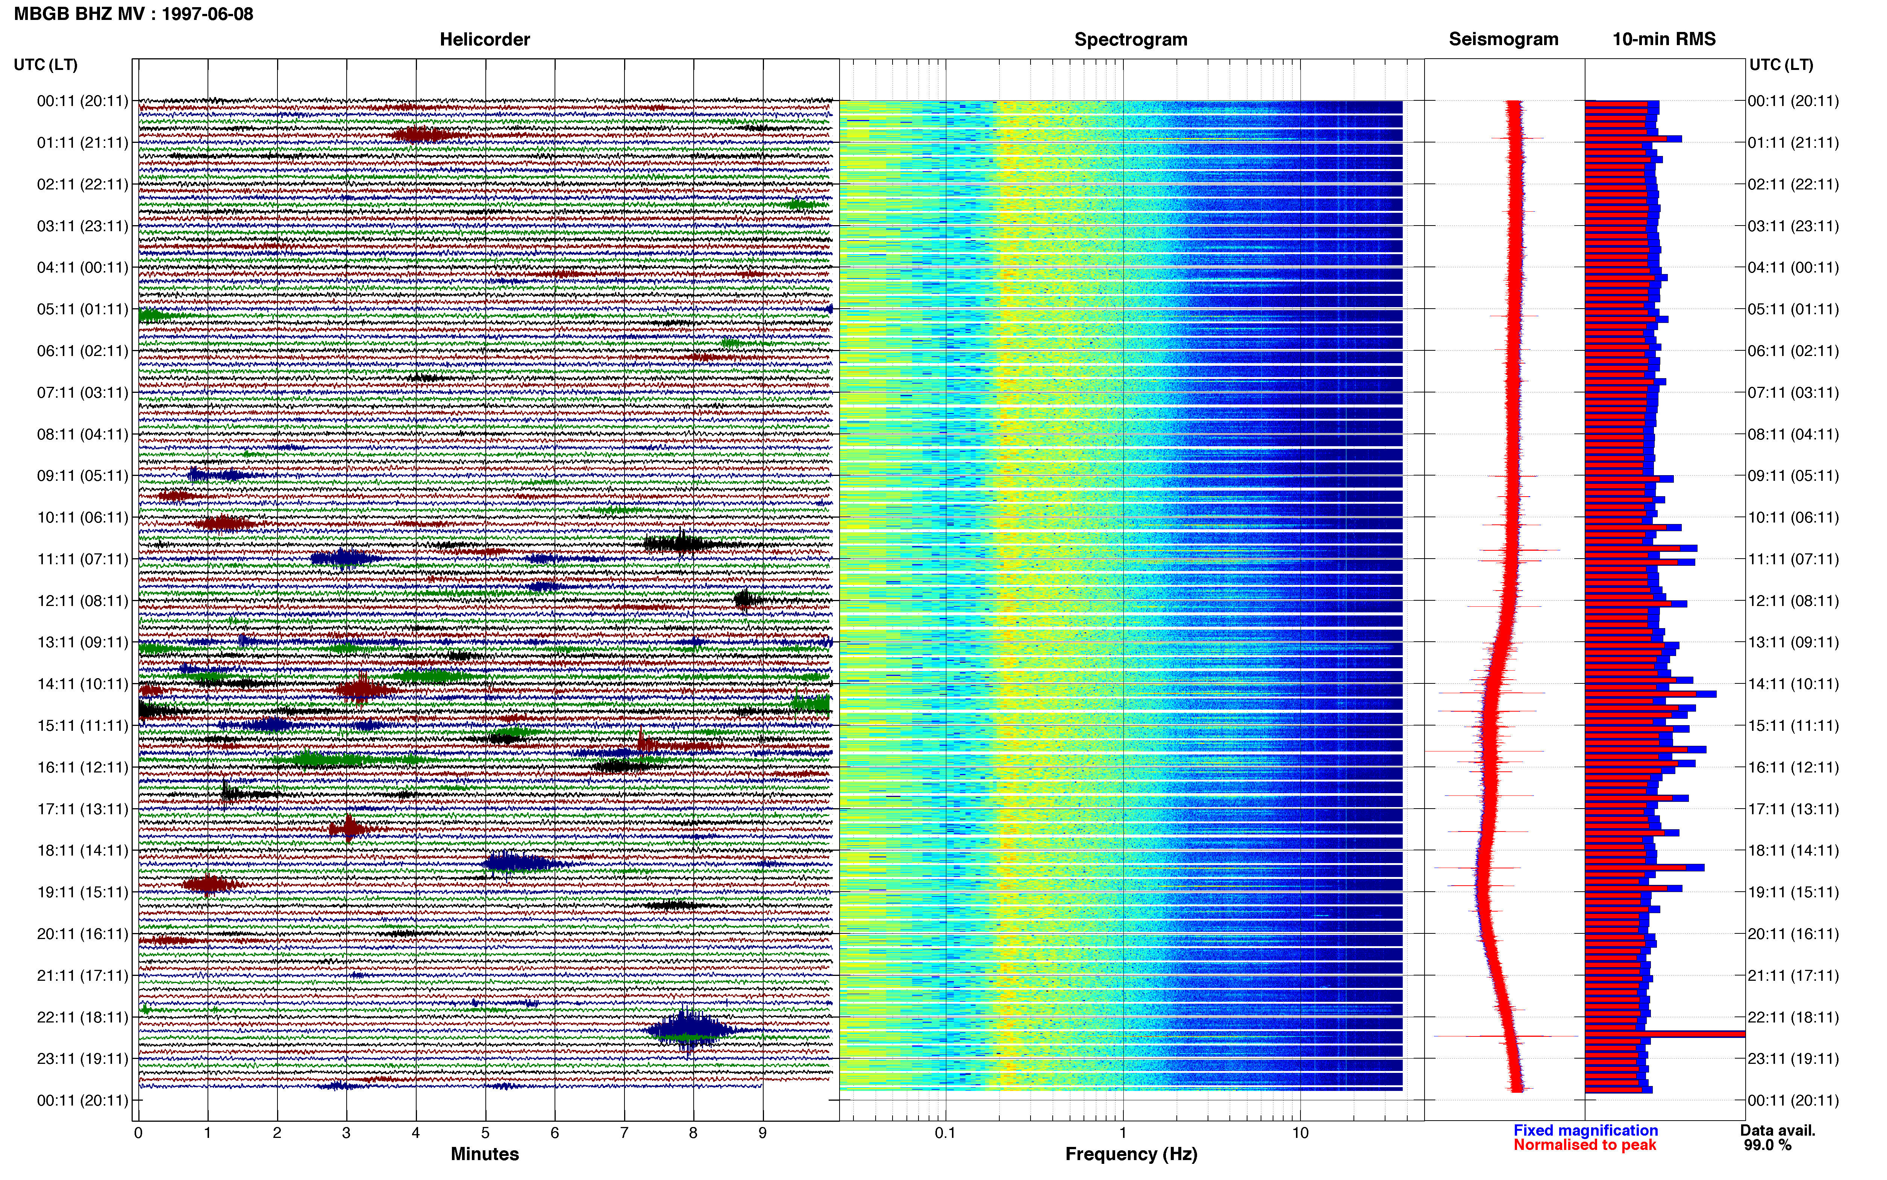The width and height of the screenshot is (1887, 1180).
Task: Click left time label '20:11 (16:11)'
Action: click(83, 934)
